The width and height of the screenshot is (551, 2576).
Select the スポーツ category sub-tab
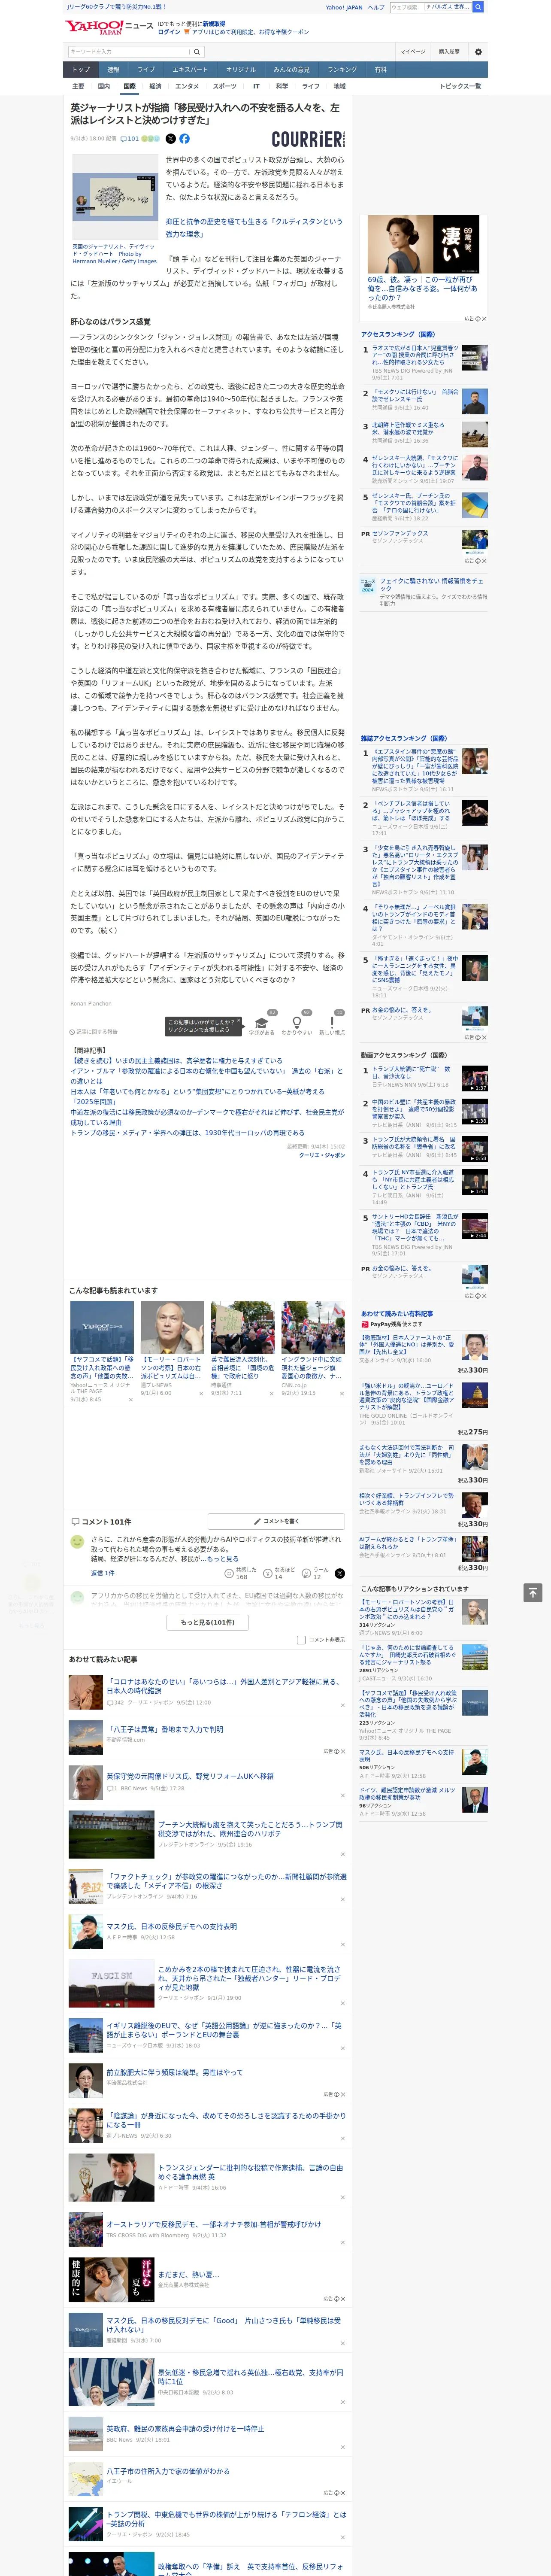[x=225, y=86]
